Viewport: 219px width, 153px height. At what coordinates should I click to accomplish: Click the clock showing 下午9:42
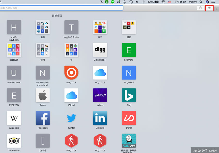point(180,2)
